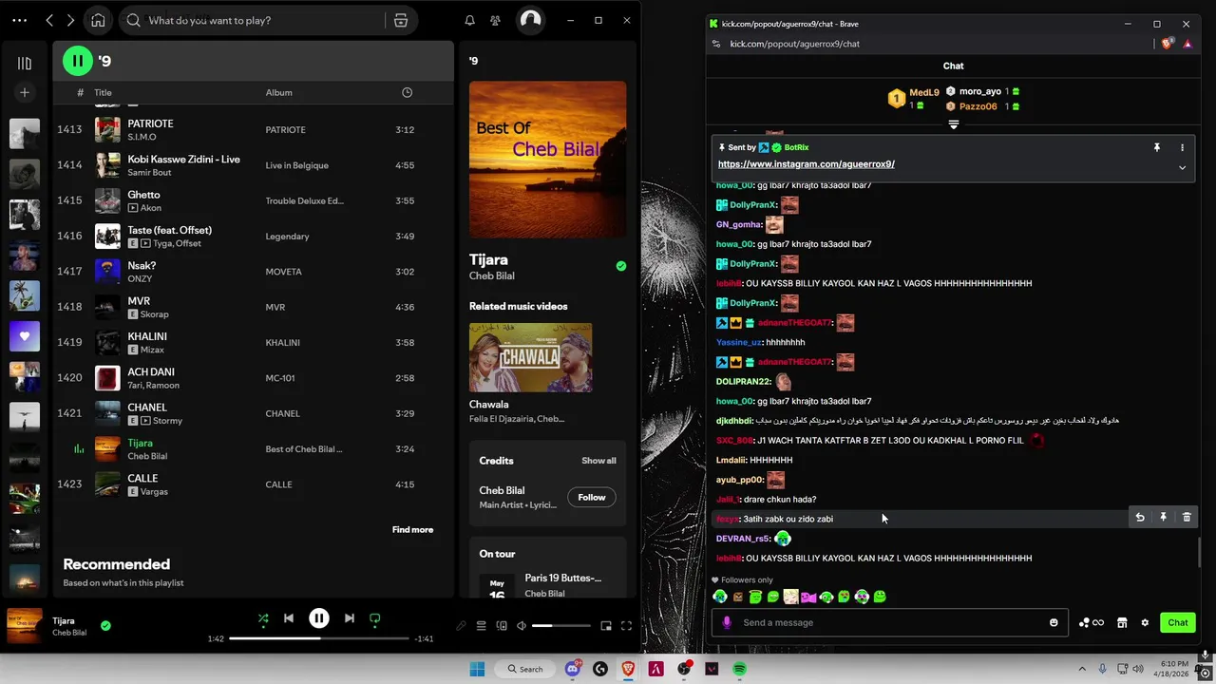Select ACH DANI track row

(253, 378)
